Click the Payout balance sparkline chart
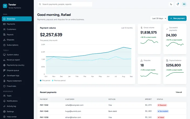This screenshot has width=190, height=119. coord(175,74)
